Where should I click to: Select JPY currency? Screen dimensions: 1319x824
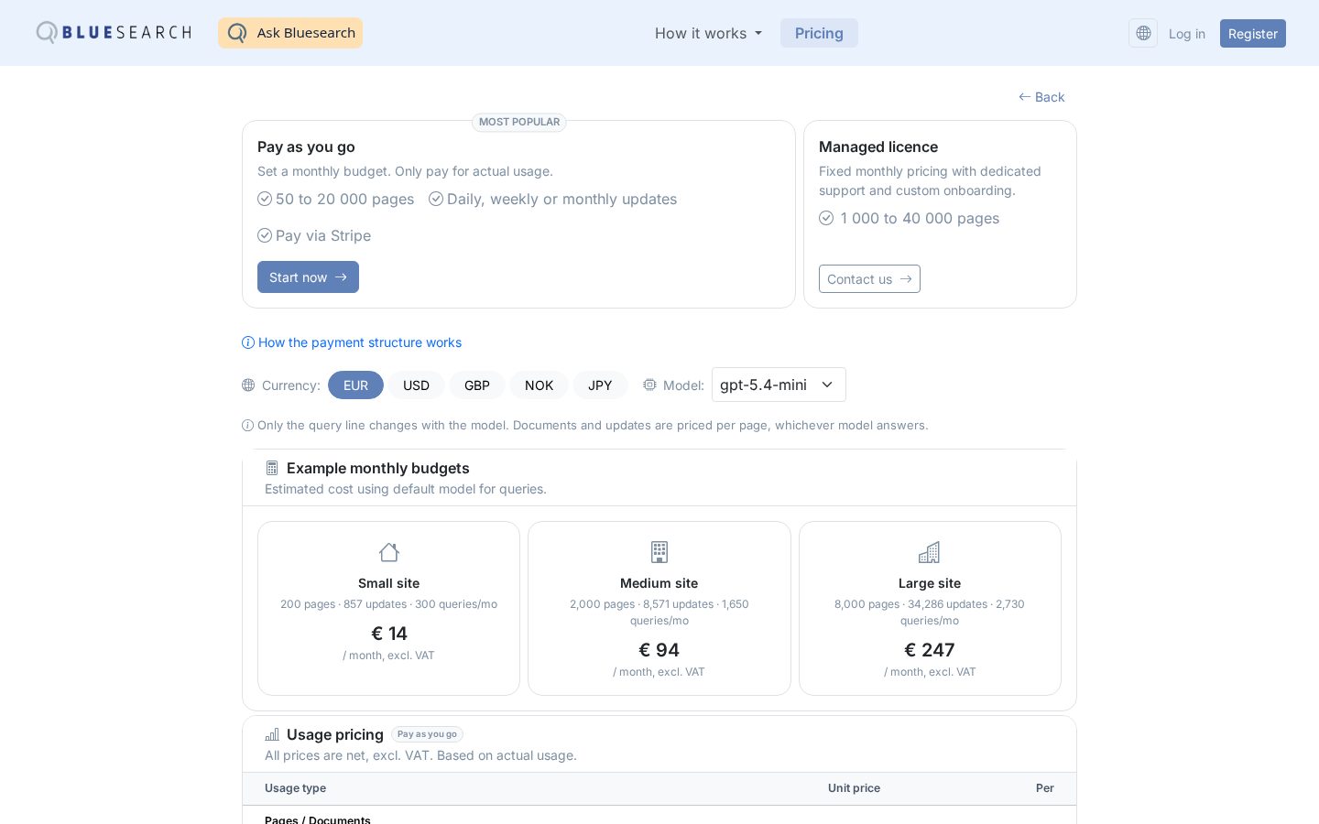tap(600, 385)
